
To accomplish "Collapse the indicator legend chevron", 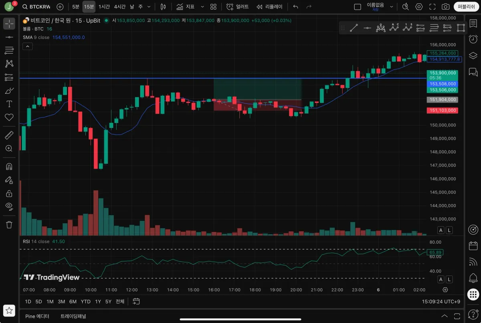I will 27,46.
